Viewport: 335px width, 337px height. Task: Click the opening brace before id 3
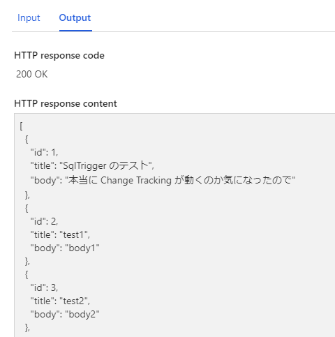(x=27, y=275)
